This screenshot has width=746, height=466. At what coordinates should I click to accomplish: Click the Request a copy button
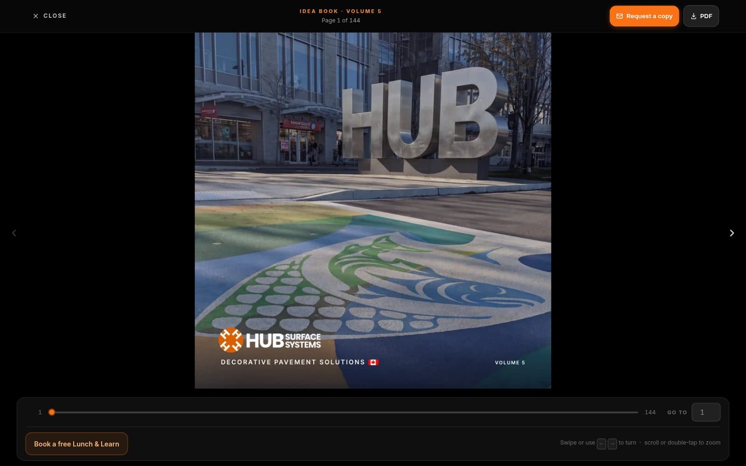(644, 16)
